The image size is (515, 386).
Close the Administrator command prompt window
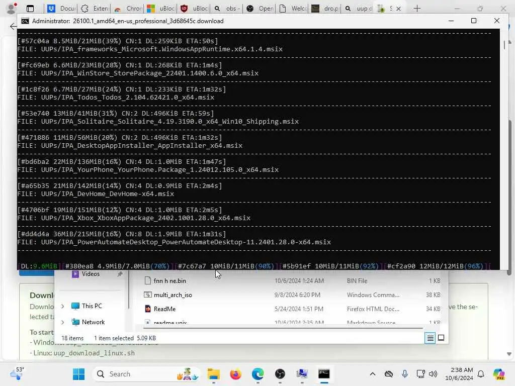click(x=496, y=21)
